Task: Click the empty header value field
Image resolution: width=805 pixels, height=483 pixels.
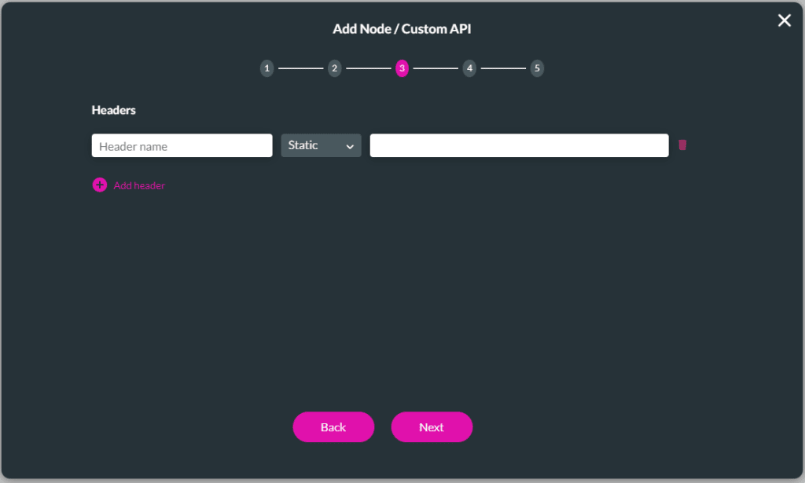Action: coord(519,145)
